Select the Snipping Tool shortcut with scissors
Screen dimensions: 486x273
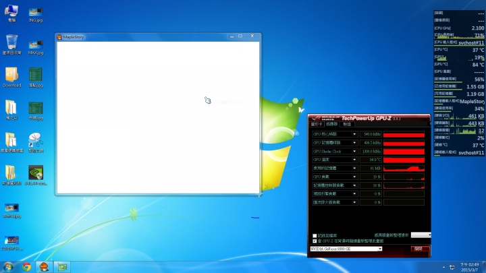(x=36, y=143)
